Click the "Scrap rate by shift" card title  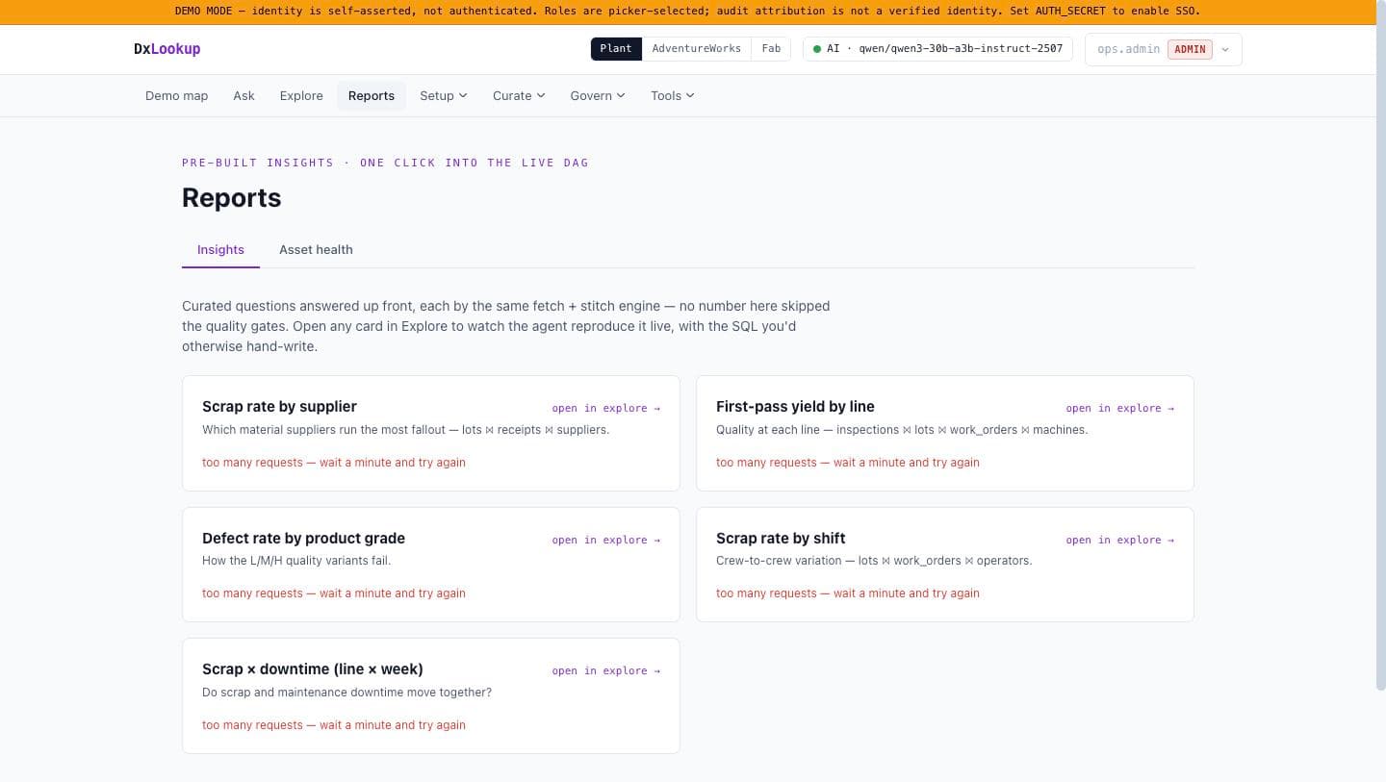[781, 539]
